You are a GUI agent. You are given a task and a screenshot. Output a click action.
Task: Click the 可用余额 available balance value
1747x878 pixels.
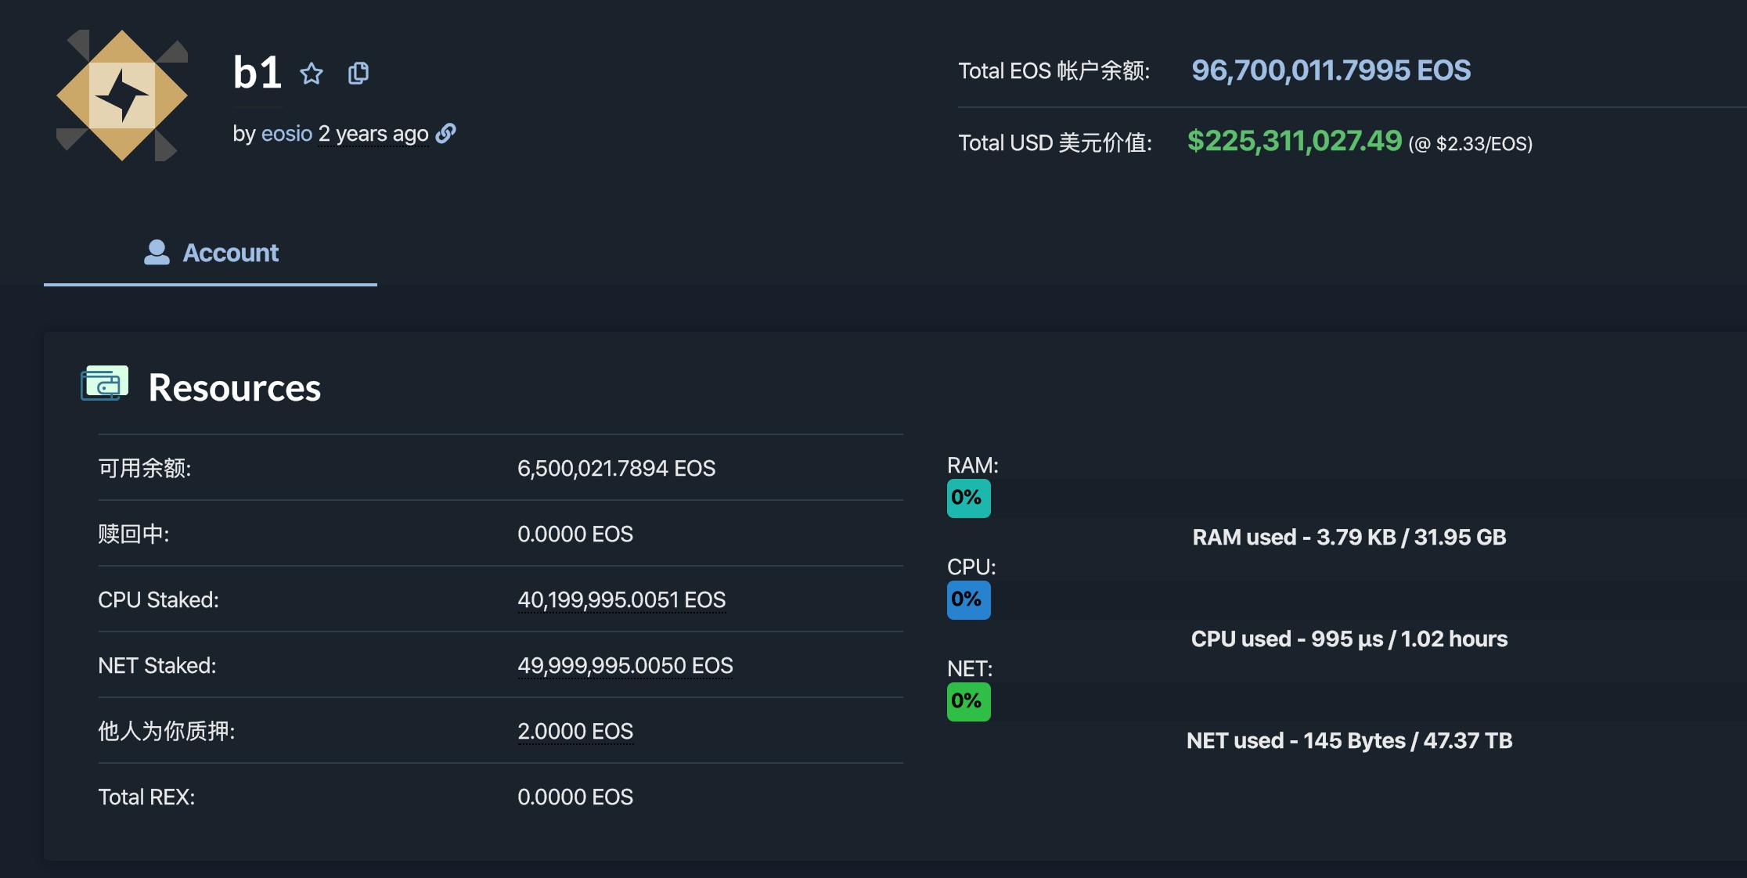click(x=617, y=468)
